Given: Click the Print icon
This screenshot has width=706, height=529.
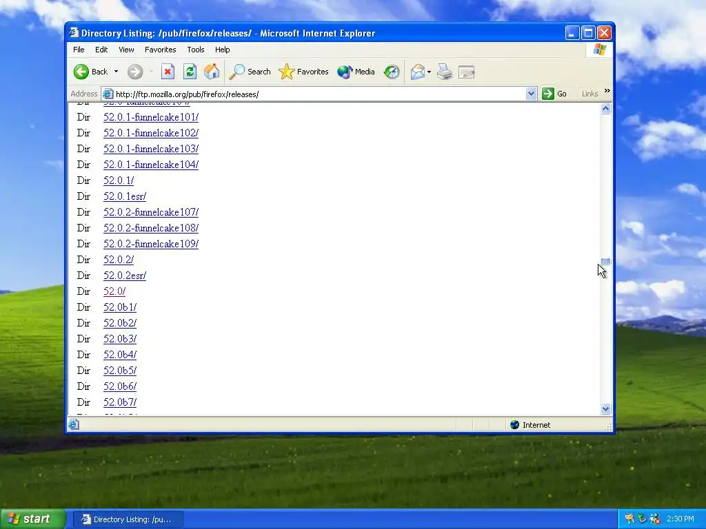Looking at the screenshot, I should coord(445,72).
